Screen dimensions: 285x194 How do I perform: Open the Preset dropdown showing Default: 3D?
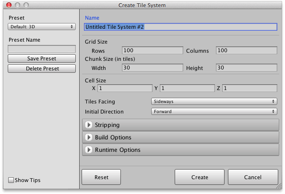click(x=42, y=27)
